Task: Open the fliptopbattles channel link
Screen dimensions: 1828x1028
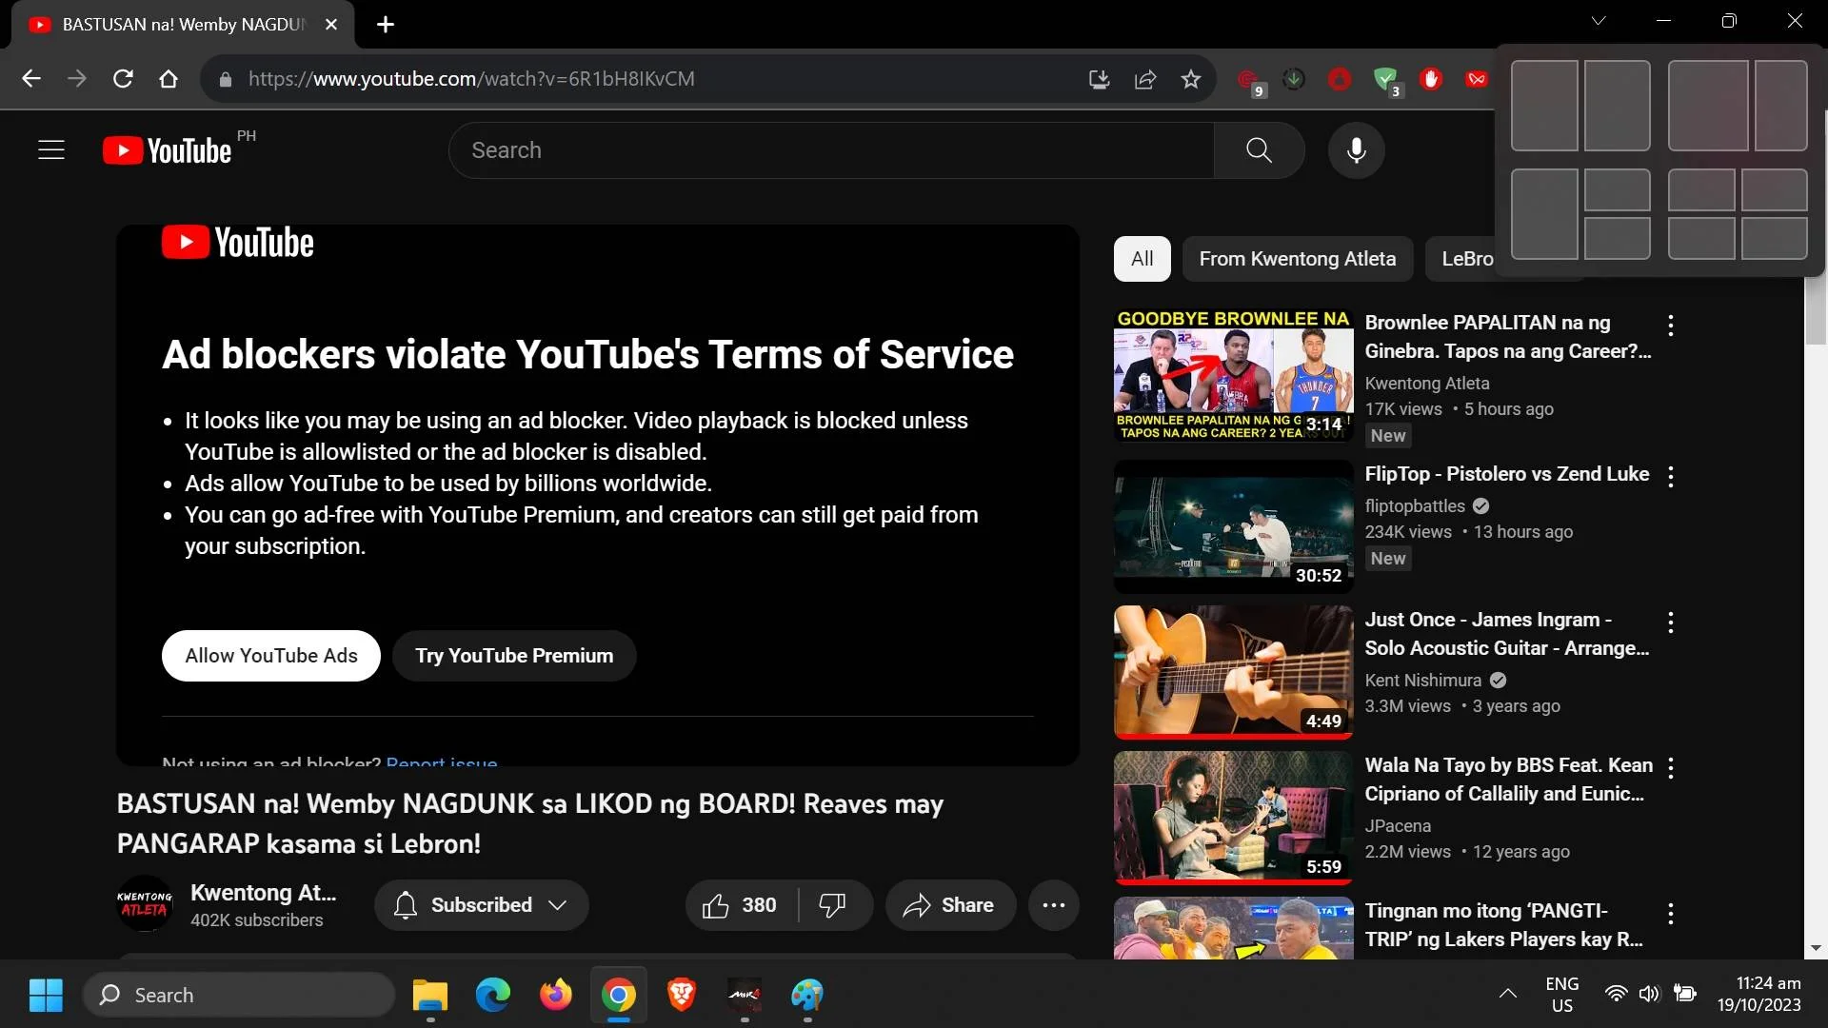Action: [x=1415, y=506]
